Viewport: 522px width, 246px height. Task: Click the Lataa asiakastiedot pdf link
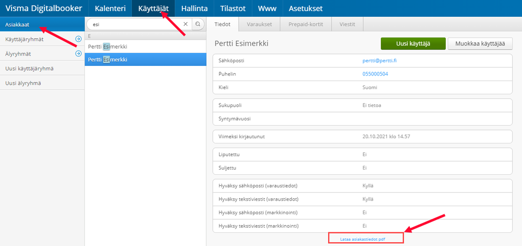click(x=365, y=239)
